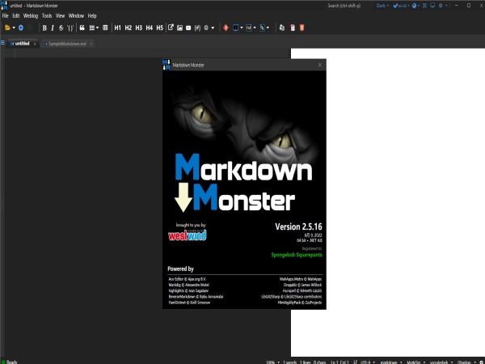
Task: Click the blue circular save icon
Action: click(x=21, y=28)
